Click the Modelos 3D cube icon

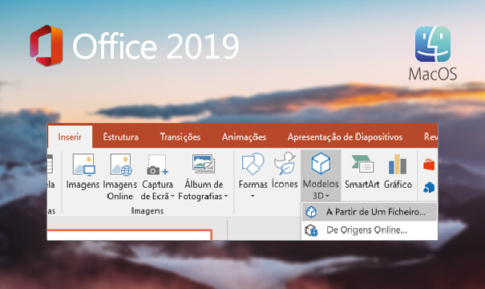pyautogui.click(x=321, y=163)
